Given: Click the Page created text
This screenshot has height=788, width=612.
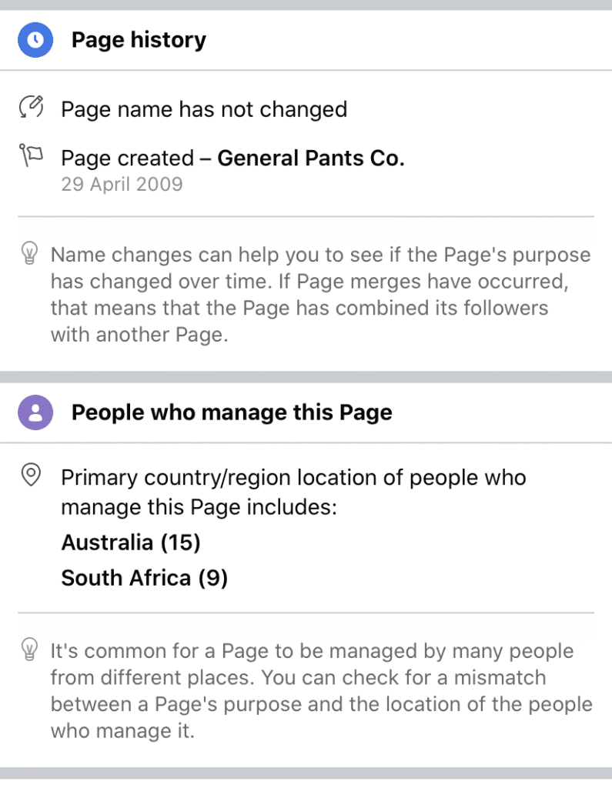Looking at the screenshot, I should (127, 159).
